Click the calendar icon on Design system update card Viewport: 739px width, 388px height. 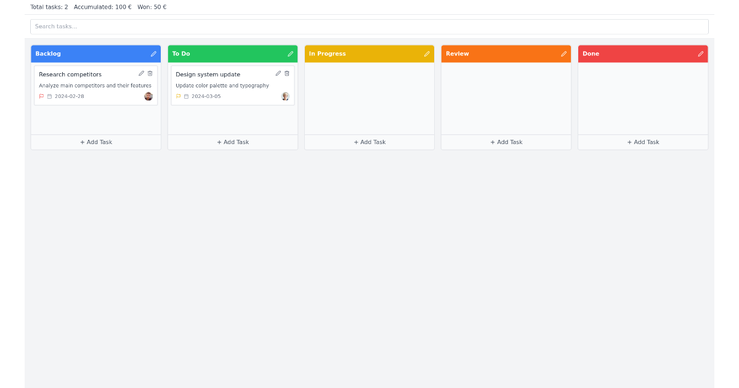click(187, 96)
